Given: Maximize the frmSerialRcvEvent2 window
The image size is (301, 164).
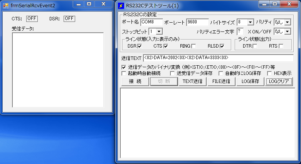Looking at the screenshot, I should [89, 4].
